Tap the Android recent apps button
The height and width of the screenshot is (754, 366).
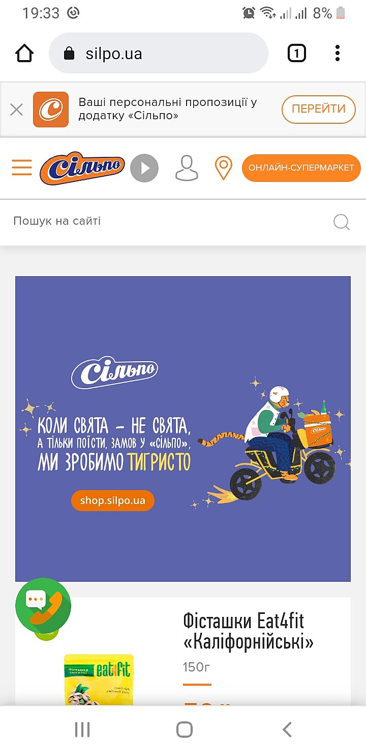click(x=82, y=730)
